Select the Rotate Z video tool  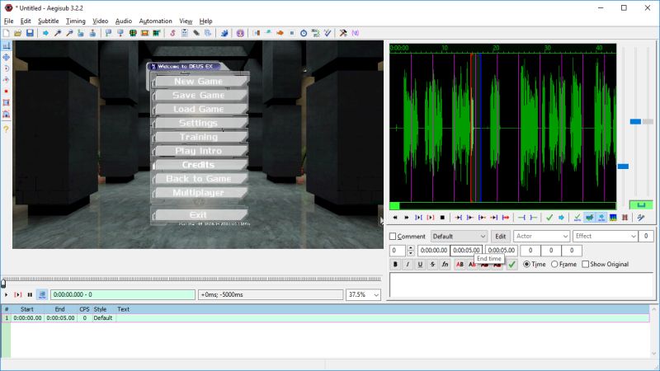click(7, 68)
